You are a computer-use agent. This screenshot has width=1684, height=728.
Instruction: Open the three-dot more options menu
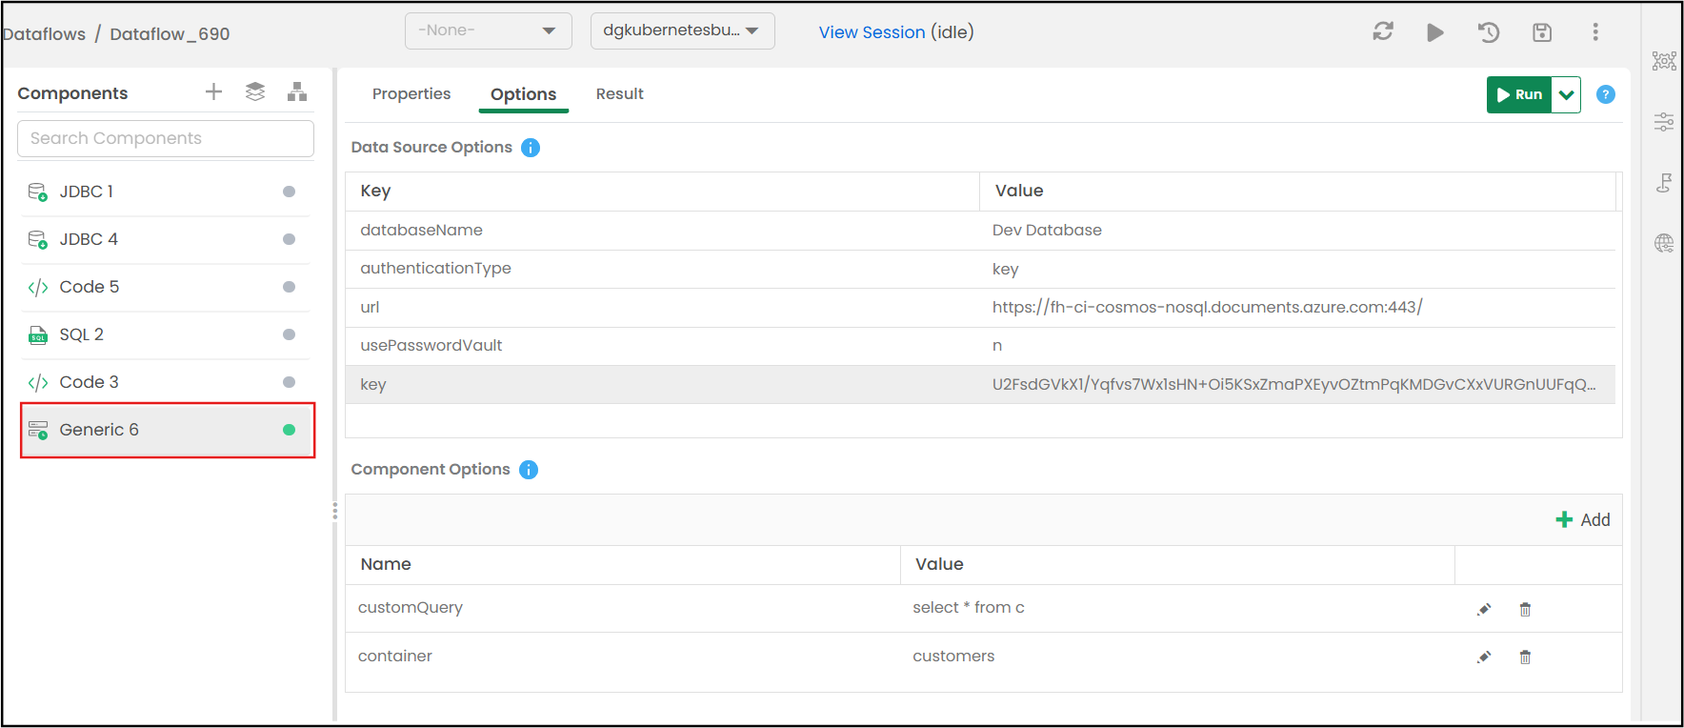[x=1595, y=32]
